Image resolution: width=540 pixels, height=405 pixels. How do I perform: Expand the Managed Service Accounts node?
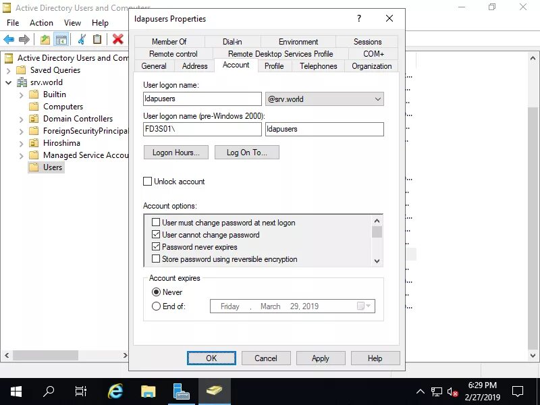click(x=22, y=156)
